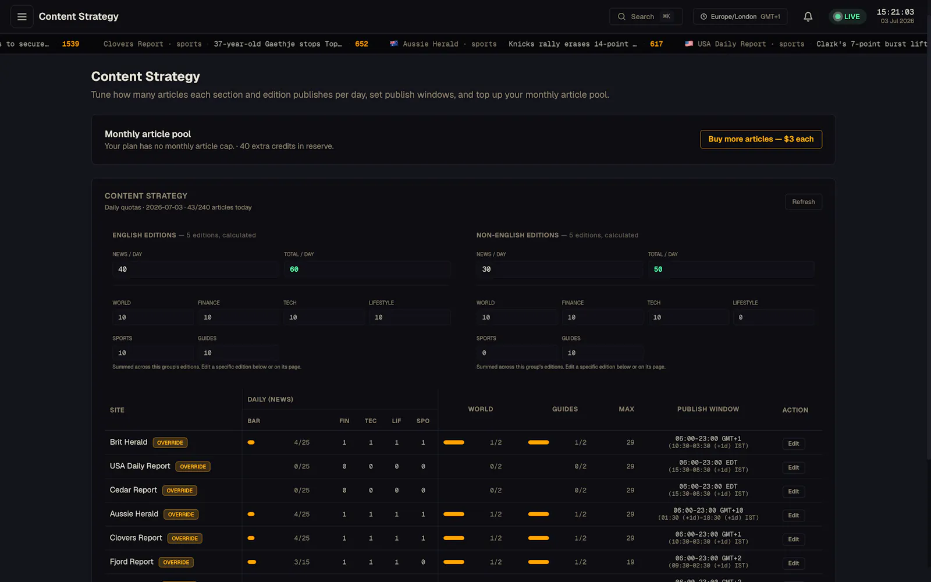Click Brit Herald publish window 06:00-23:00 GMT+1

(x=708, y=439)
